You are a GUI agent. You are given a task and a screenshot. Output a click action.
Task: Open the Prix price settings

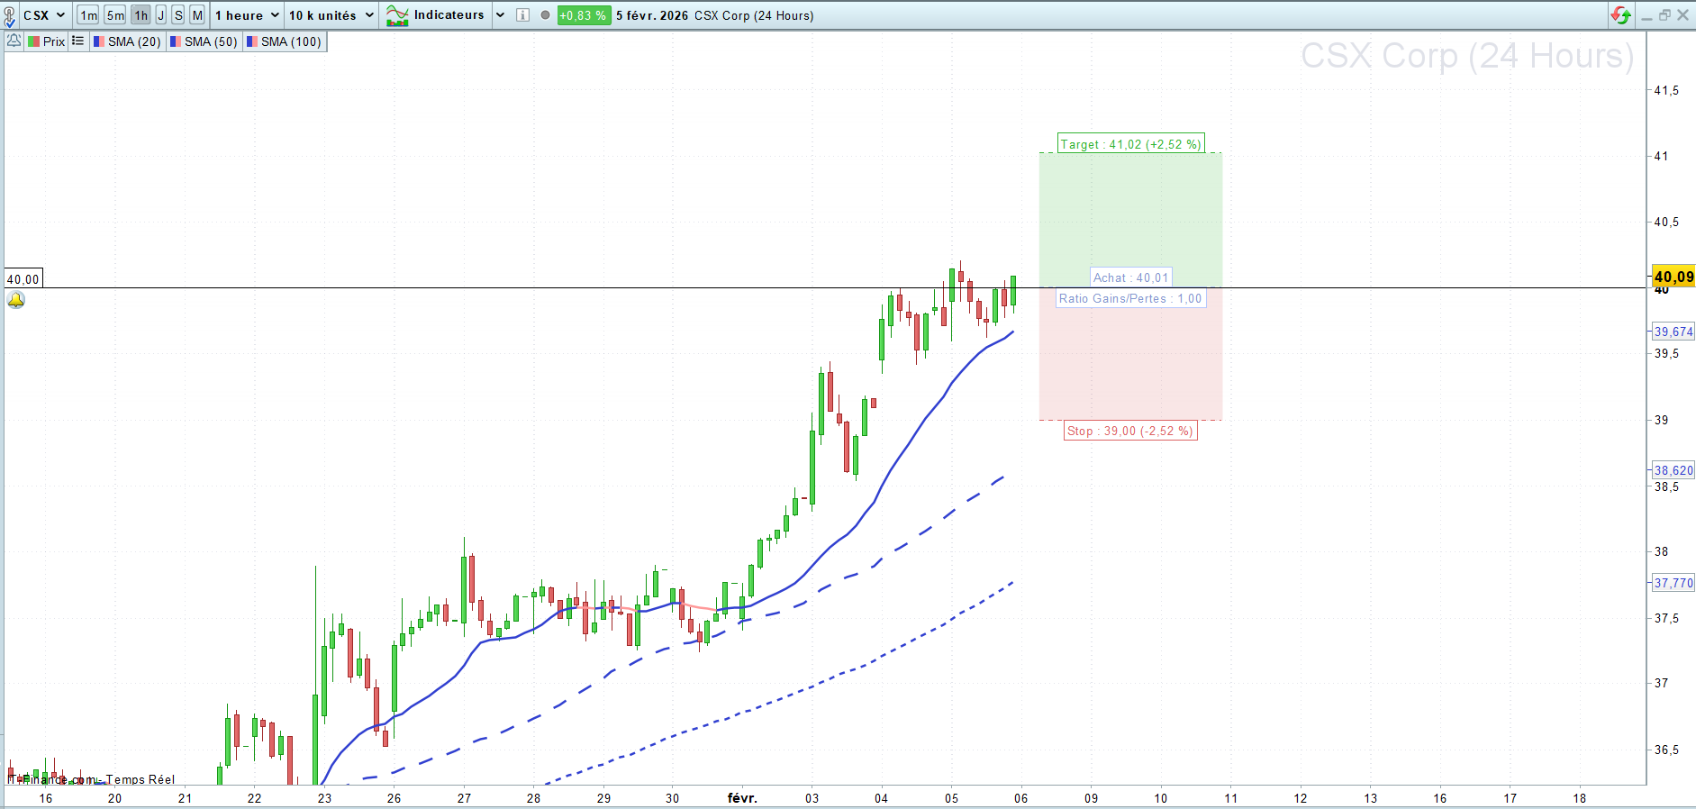47,41
